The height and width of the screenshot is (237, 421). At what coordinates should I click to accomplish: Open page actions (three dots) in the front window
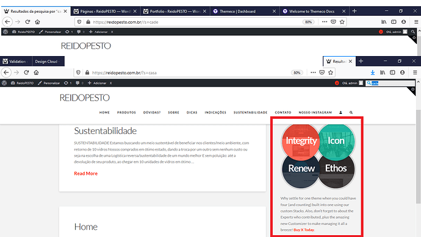(313, 73)
